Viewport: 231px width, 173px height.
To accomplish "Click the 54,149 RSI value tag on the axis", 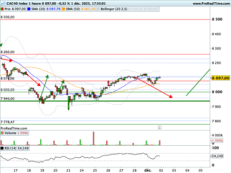I will [217, 156].
